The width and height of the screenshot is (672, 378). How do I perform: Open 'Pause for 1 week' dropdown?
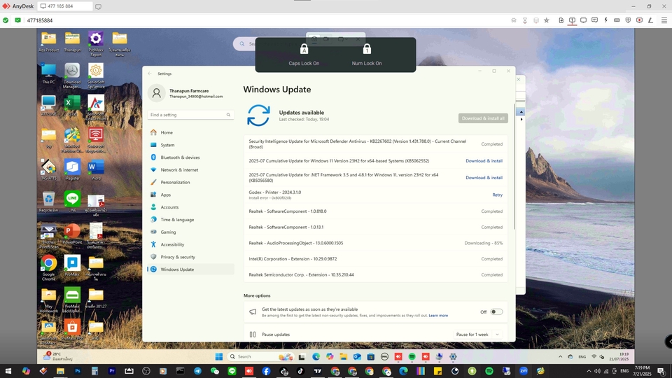tap(477, 335)
